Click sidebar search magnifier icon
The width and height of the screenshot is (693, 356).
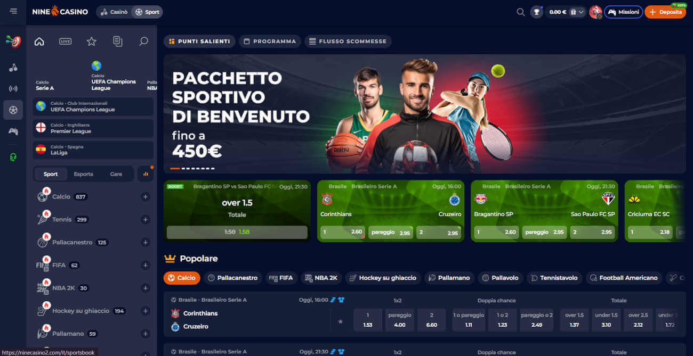[143, 41]
